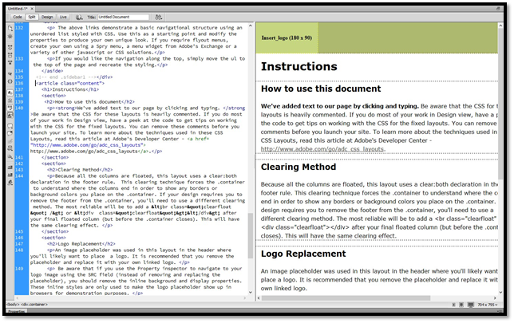Select the Insert_logo image placeholder
The width and height of the screenshot is (514, 323).
point(287,38)
